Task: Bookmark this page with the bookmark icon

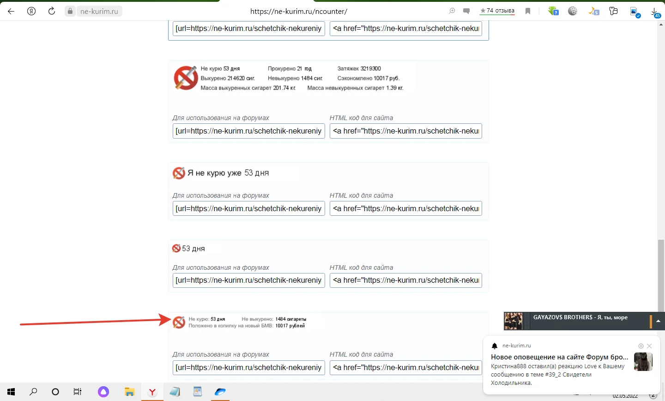Action: pyautogui.click(x=528, y=11)
